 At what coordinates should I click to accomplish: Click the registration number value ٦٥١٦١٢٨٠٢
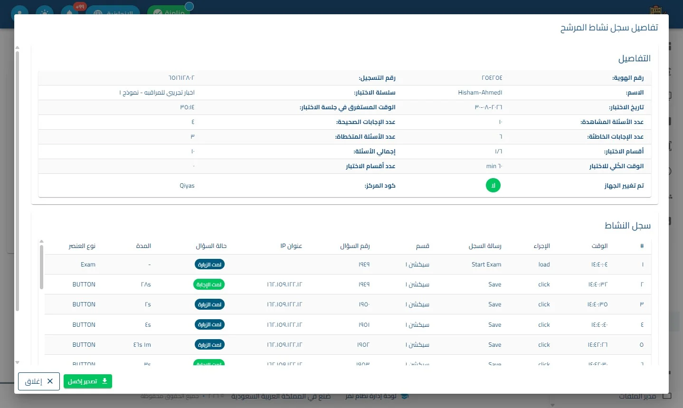tap(181, 78)
